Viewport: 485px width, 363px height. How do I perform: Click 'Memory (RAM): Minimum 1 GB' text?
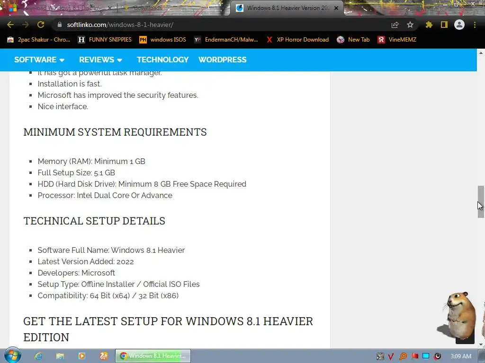tap(91, 162)
